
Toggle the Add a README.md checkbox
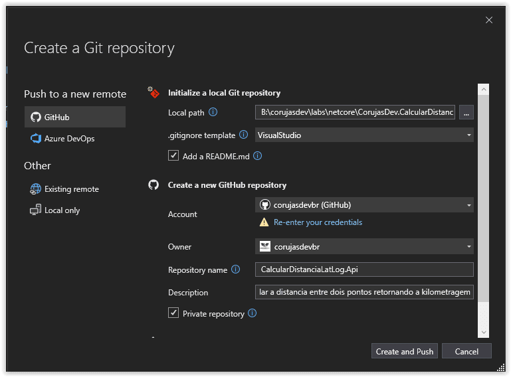click(173, 155)
